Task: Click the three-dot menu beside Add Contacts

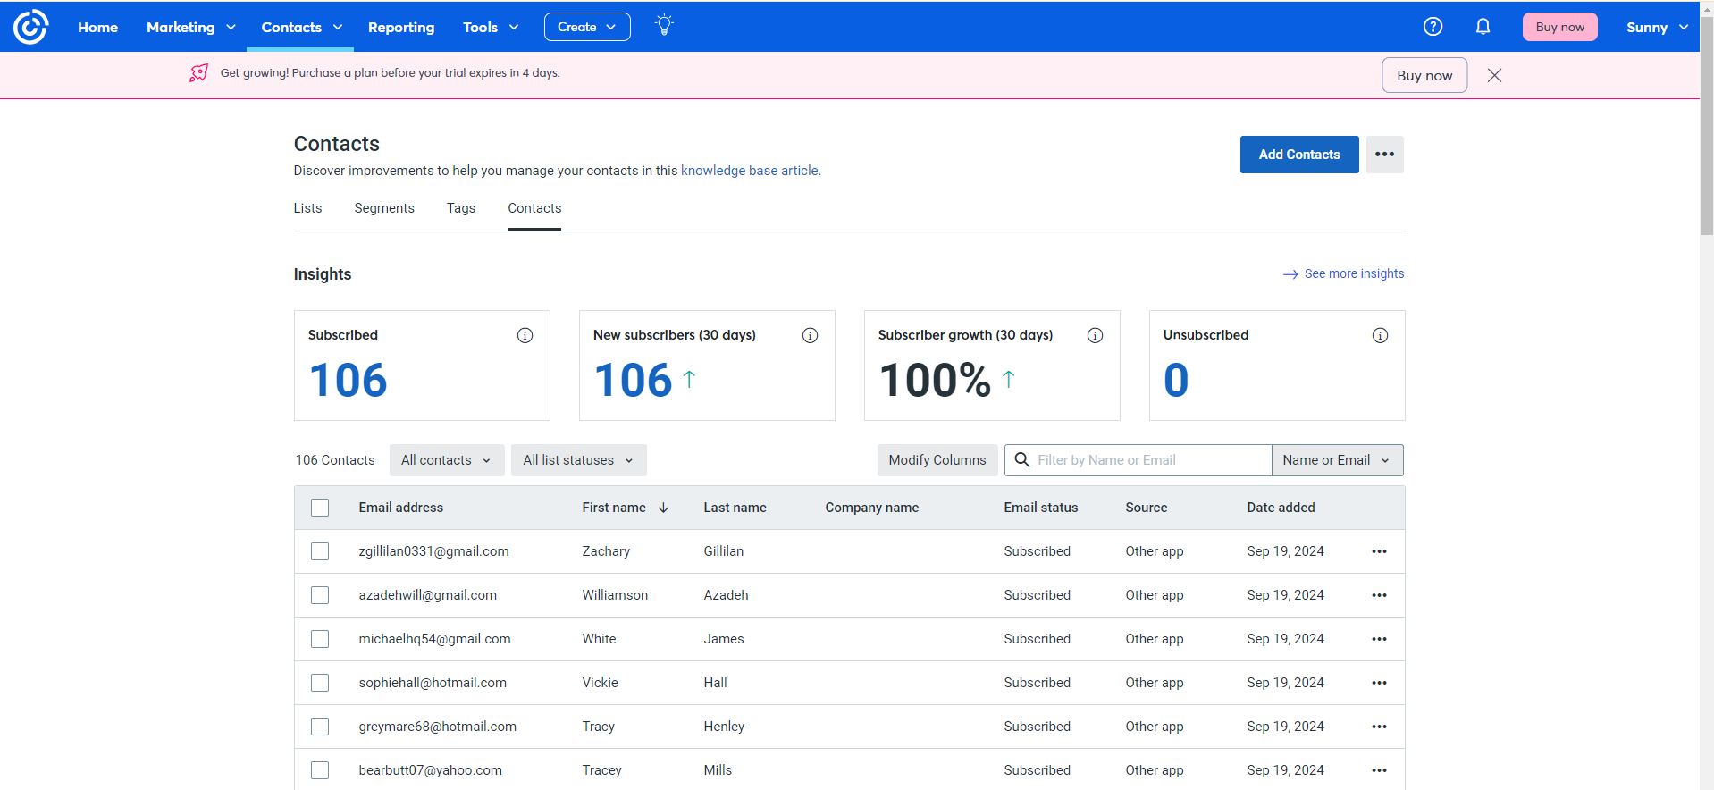Action: point(1384,155)
